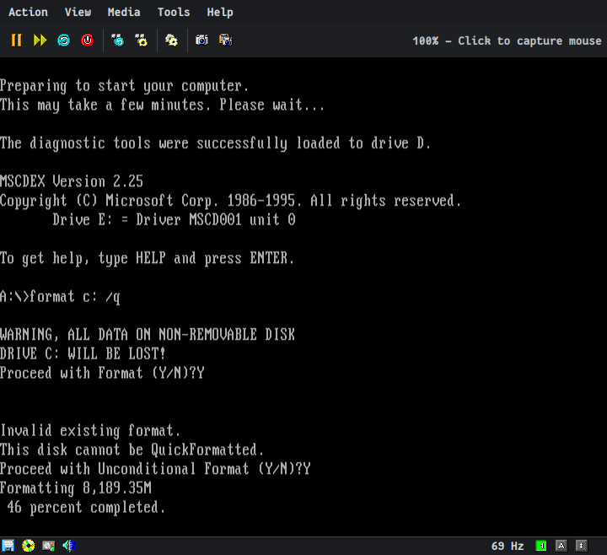The width and height of the screenshot is (607, 555).
Task: Click the green Num Lock indicator
Action: [x=541, y=546]
